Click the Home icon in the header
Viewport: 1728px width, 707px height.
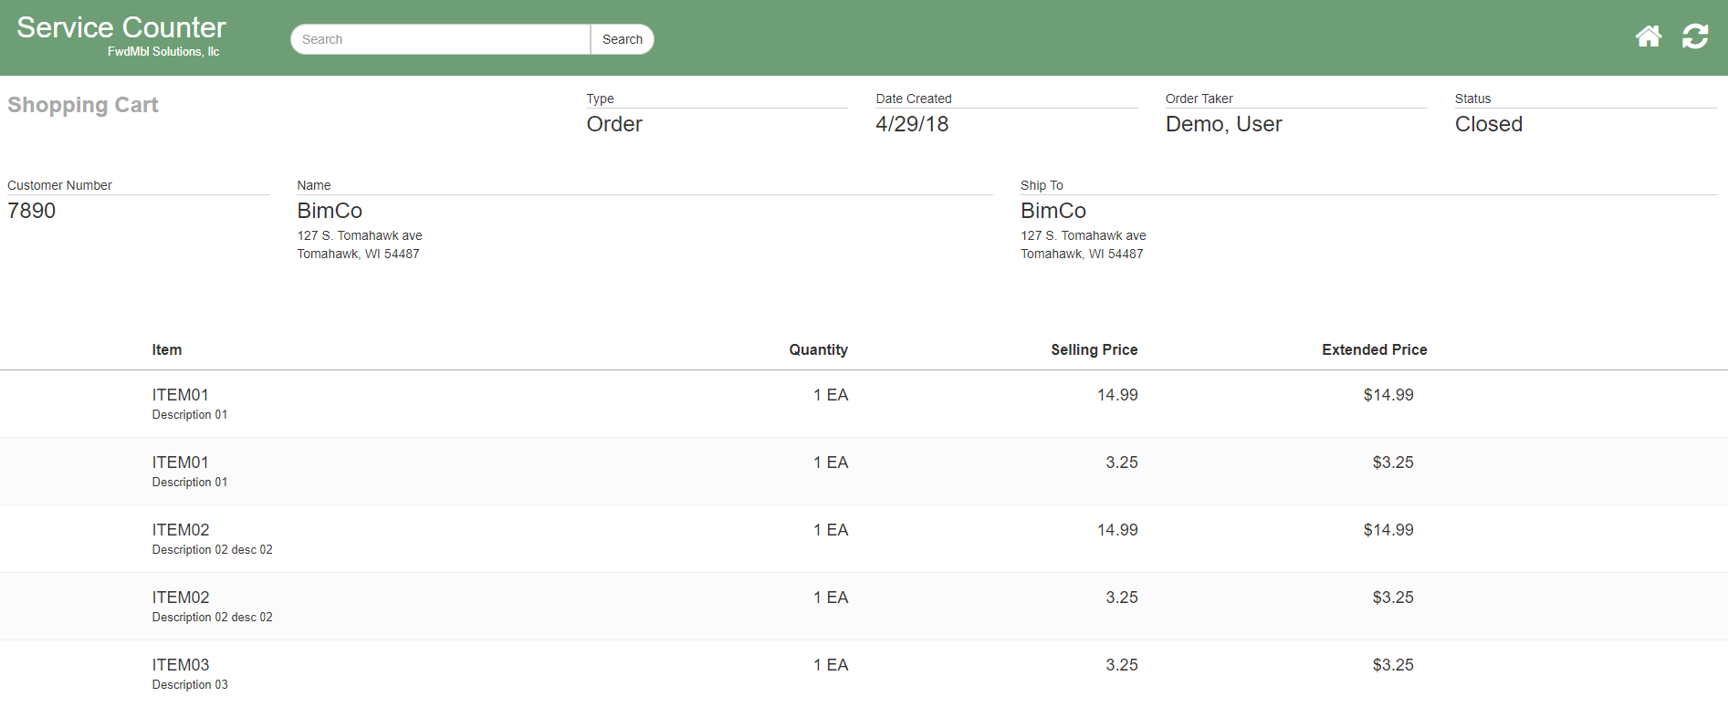point(1648,36)
